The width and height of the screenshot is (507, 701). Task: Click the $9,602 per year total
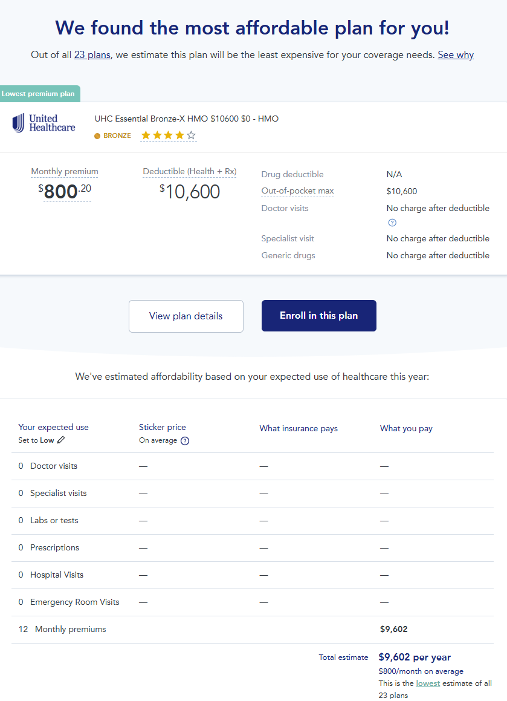point(415,657)
